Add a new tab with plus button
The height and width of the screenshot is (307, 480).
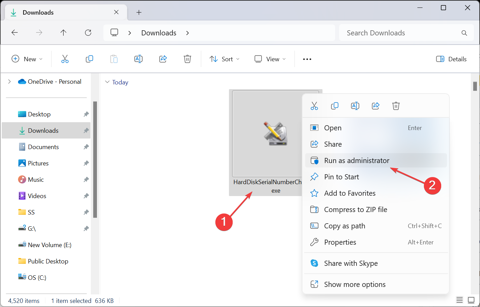click(x=139, y=12)
